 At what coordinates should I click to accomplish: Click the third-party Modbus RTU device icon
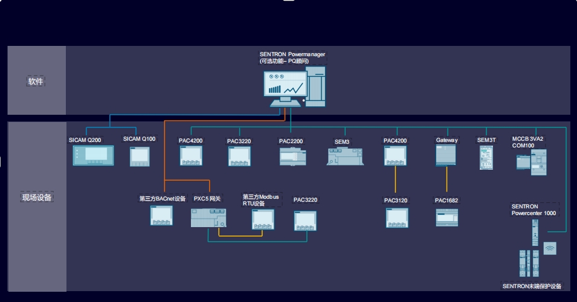pos(263,219)
